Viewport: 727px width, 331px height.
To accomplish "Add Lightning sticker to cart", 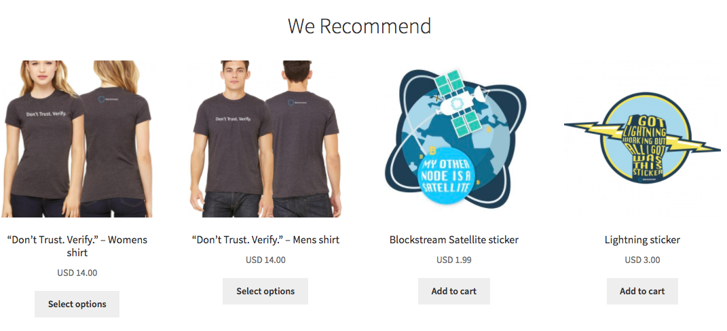I will (642, 291).
